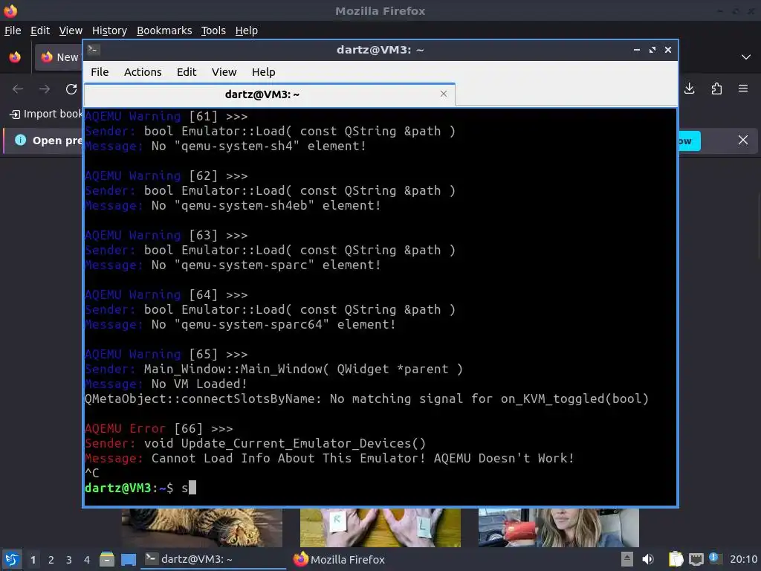
Task: Activate Mozilla Firefox taskbar entry
Action: tap(340, 559)
